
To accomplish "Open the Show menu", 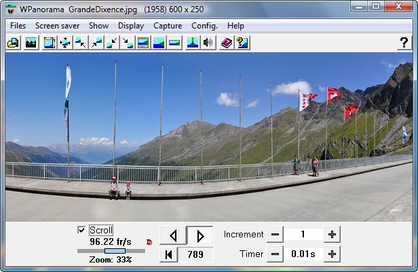I will [x=98, y=26].
